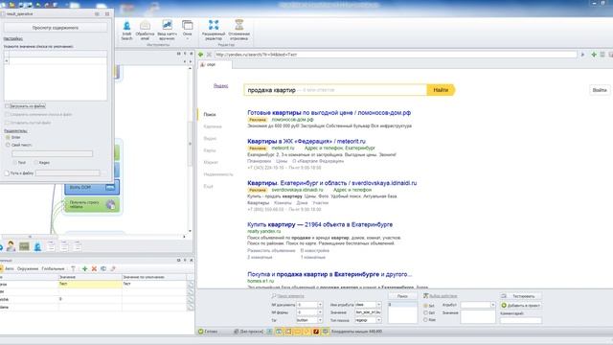This screenshot has height=345, width=613.
Task: Click the green plus add-tab icon in browser
Action: point(594,55)
